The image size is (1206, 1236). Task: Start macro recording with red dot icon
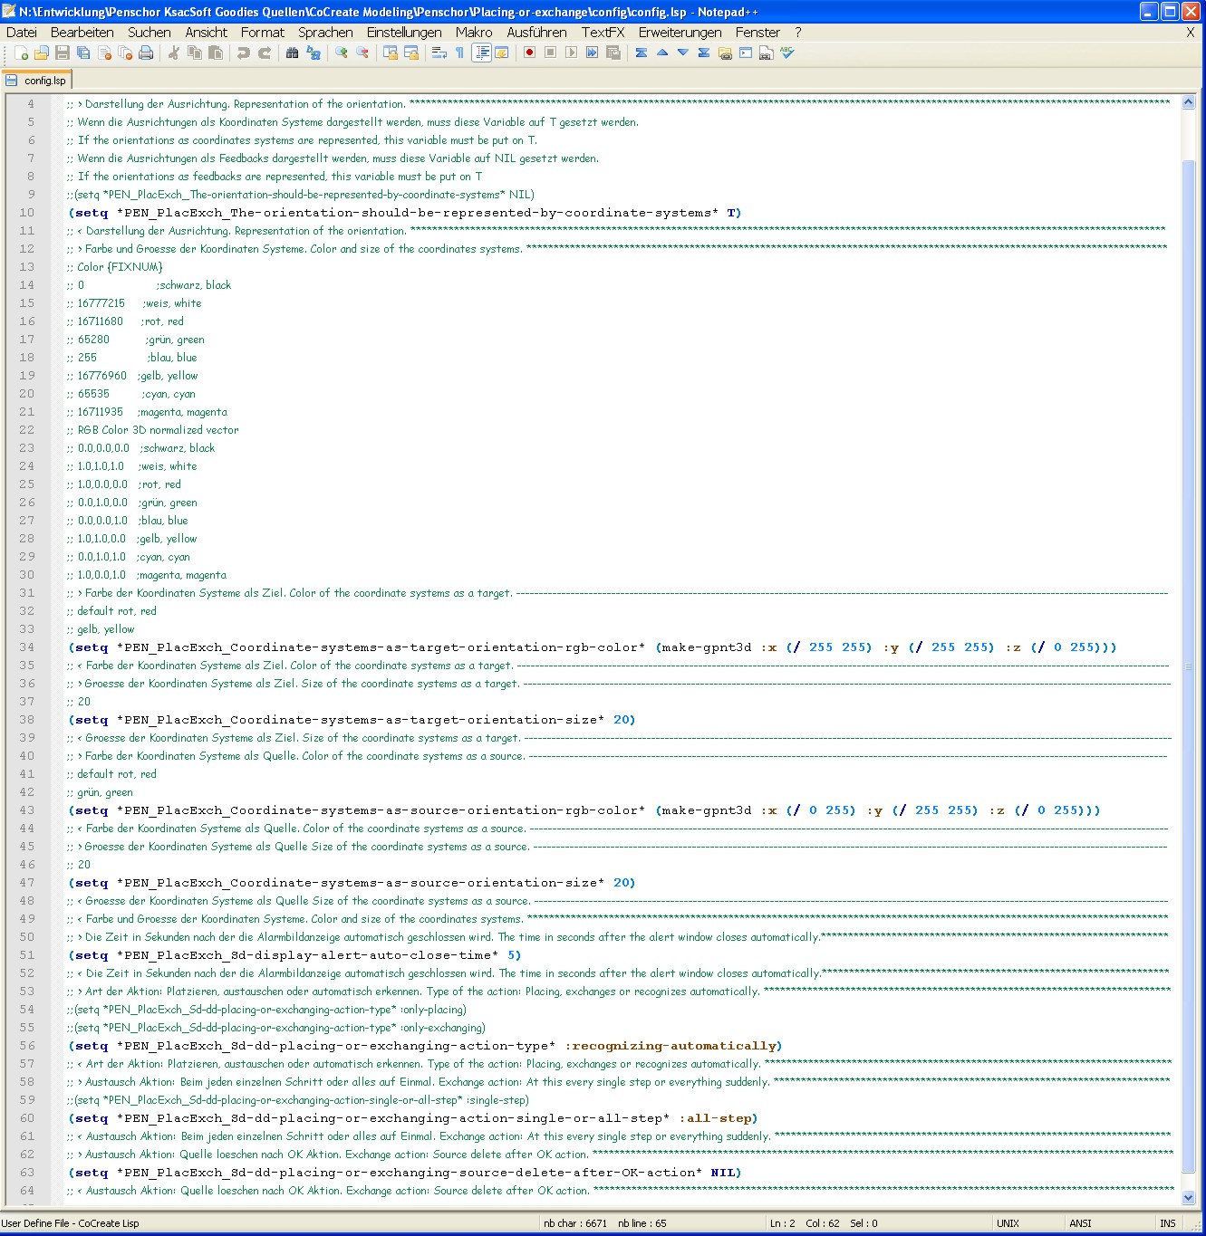click(x=529, y=53)
